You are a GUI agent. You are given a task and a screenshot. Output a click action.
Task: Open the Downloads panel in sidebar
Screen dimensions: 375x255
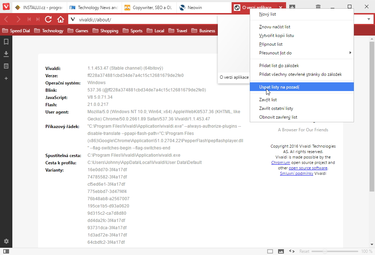click(6, 54)
